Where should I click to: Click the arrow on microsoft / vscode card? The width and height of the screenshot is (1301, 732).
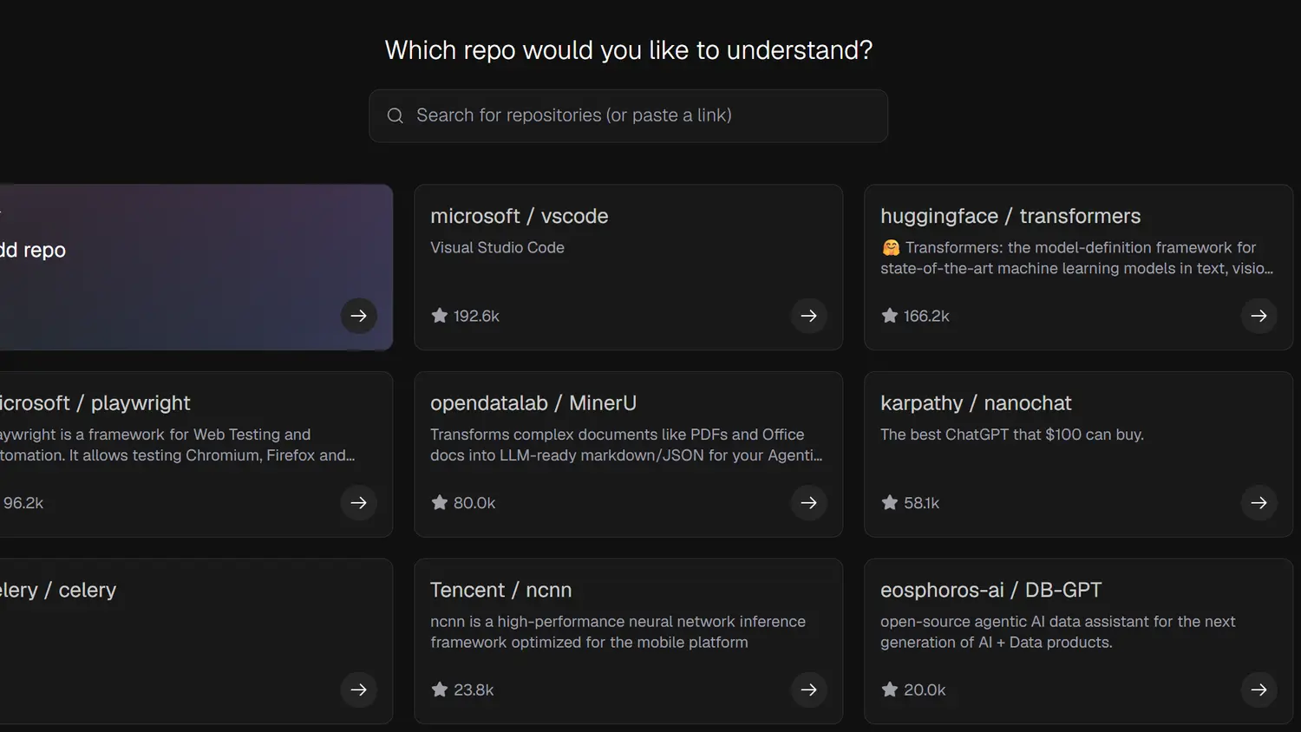point(808,316)
